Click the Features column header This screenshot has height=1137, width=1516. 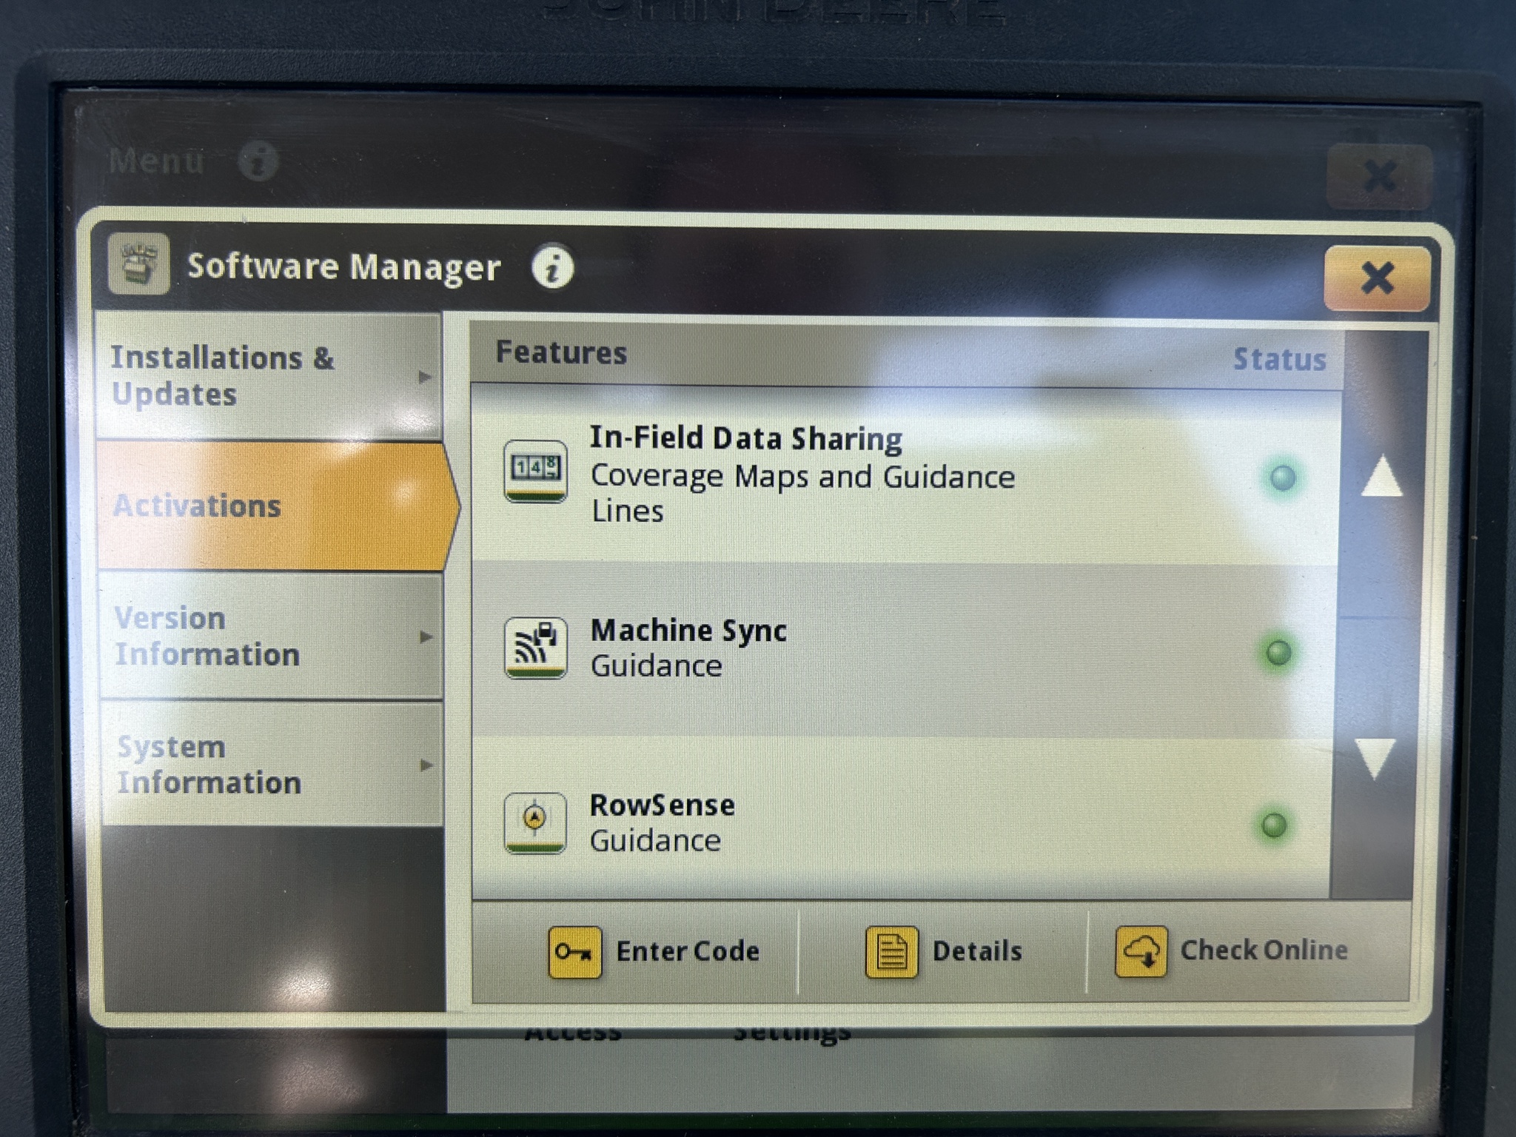pyautogui.click(x=561, y=352)
